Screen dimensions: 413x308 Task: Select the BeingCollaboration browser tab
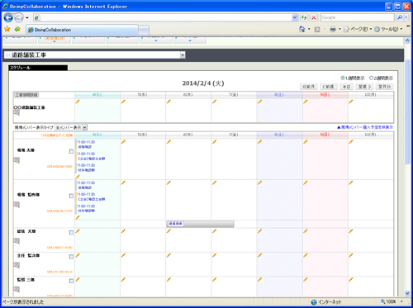click(x=82, y=30)
